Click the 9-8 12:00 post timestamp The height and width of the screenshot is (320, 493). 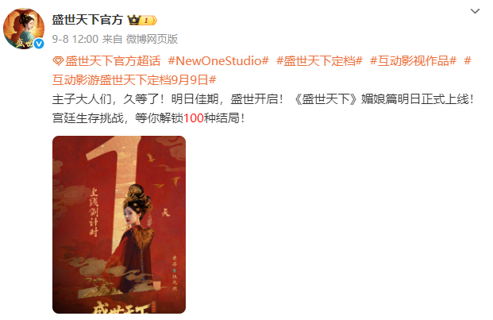tap(75, 39)
